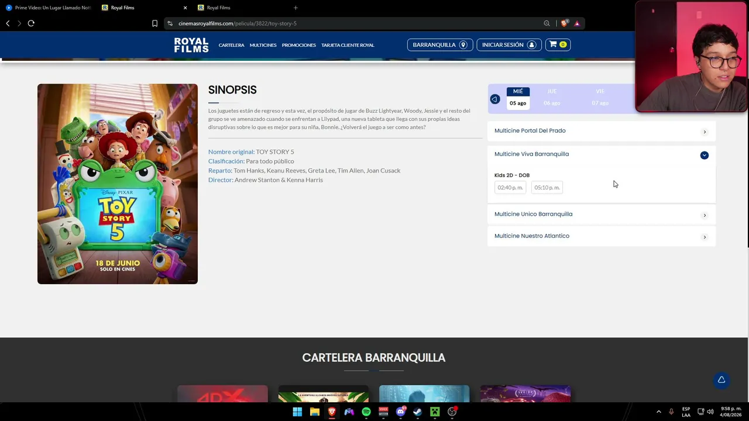Click the Royal Films logo
Screen dimensions: 749x421
pyautogui.click(x=191, y=45)
